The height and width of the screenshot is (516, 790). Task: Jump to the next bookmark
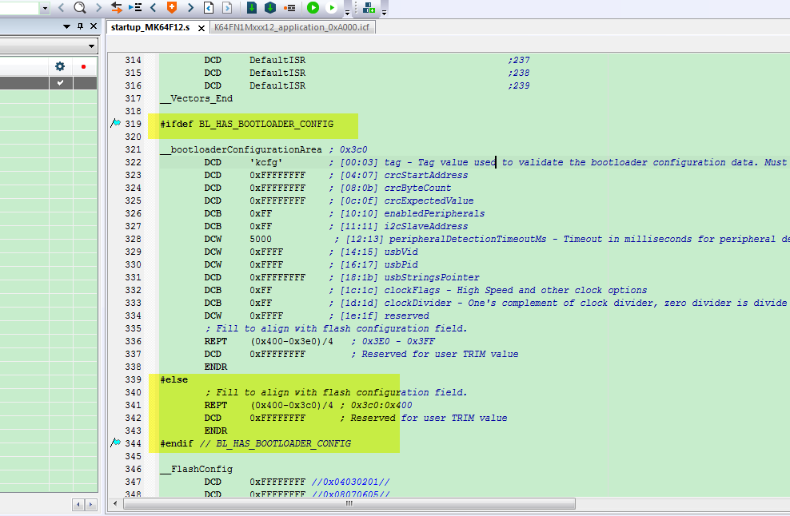[190, 7]
